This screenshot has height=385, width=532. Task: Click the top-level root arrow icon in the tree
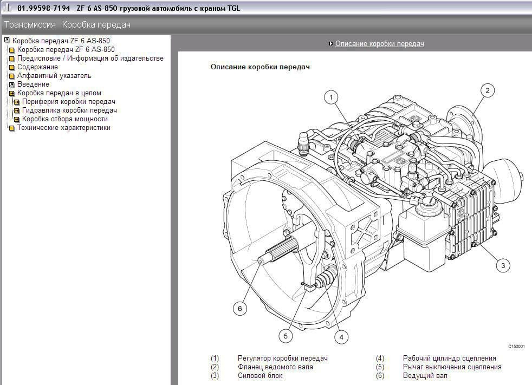click(x=7, y=41)
